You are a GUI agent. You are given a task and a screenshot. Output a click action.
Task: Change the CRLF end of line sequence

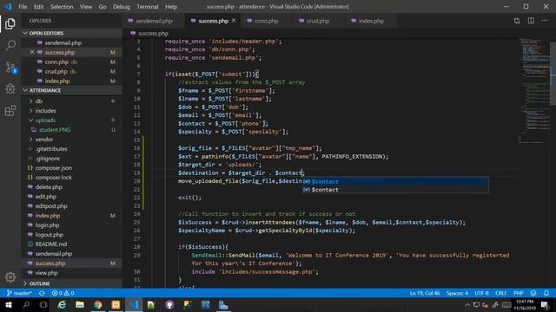pyautogui.click(x=500, y=293)
